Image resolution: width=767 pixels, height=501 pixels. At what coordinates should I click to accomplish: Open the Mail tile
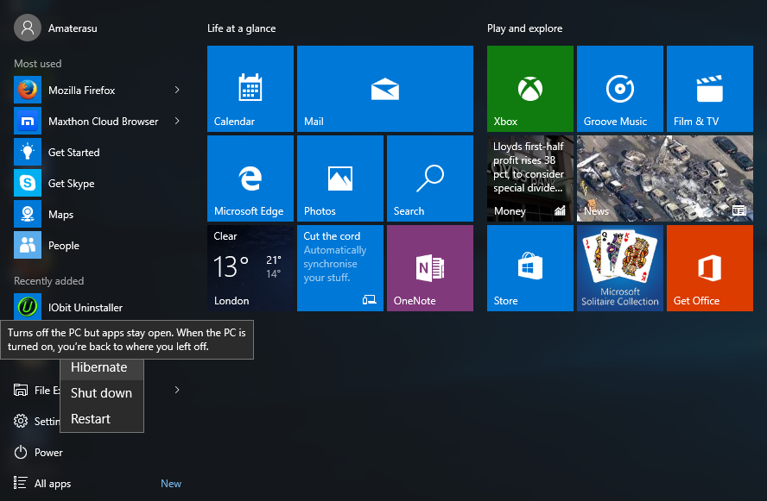385,88
